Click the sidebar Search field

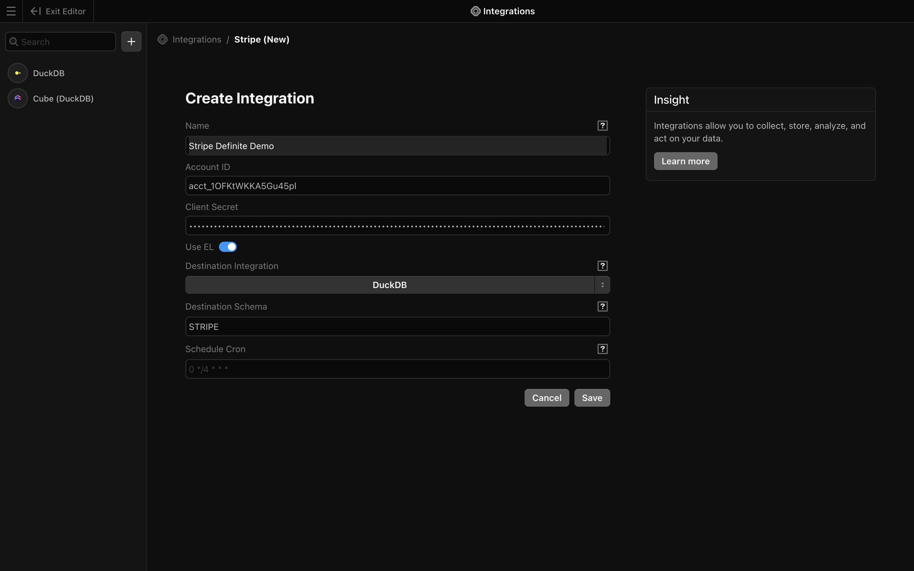64,42
